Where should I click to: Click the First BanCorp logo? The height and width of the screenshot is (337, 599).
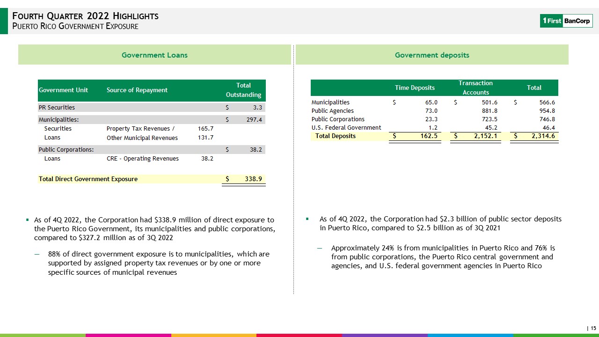[566, 21]
